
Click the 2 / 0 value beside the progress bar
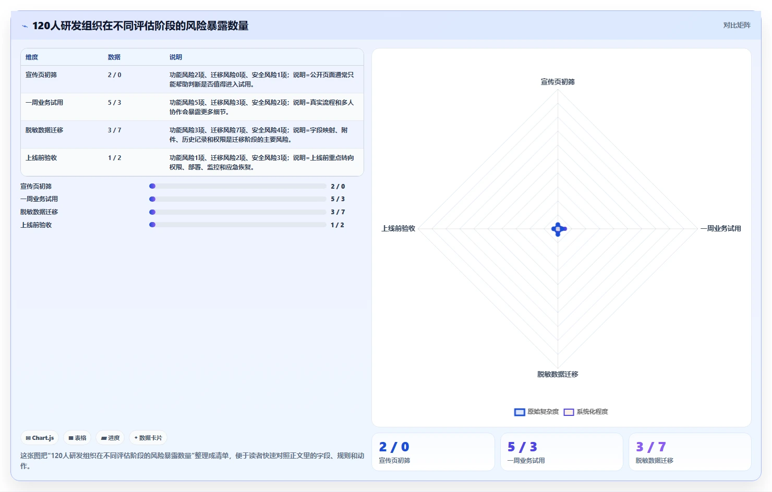tap(337, 187)
